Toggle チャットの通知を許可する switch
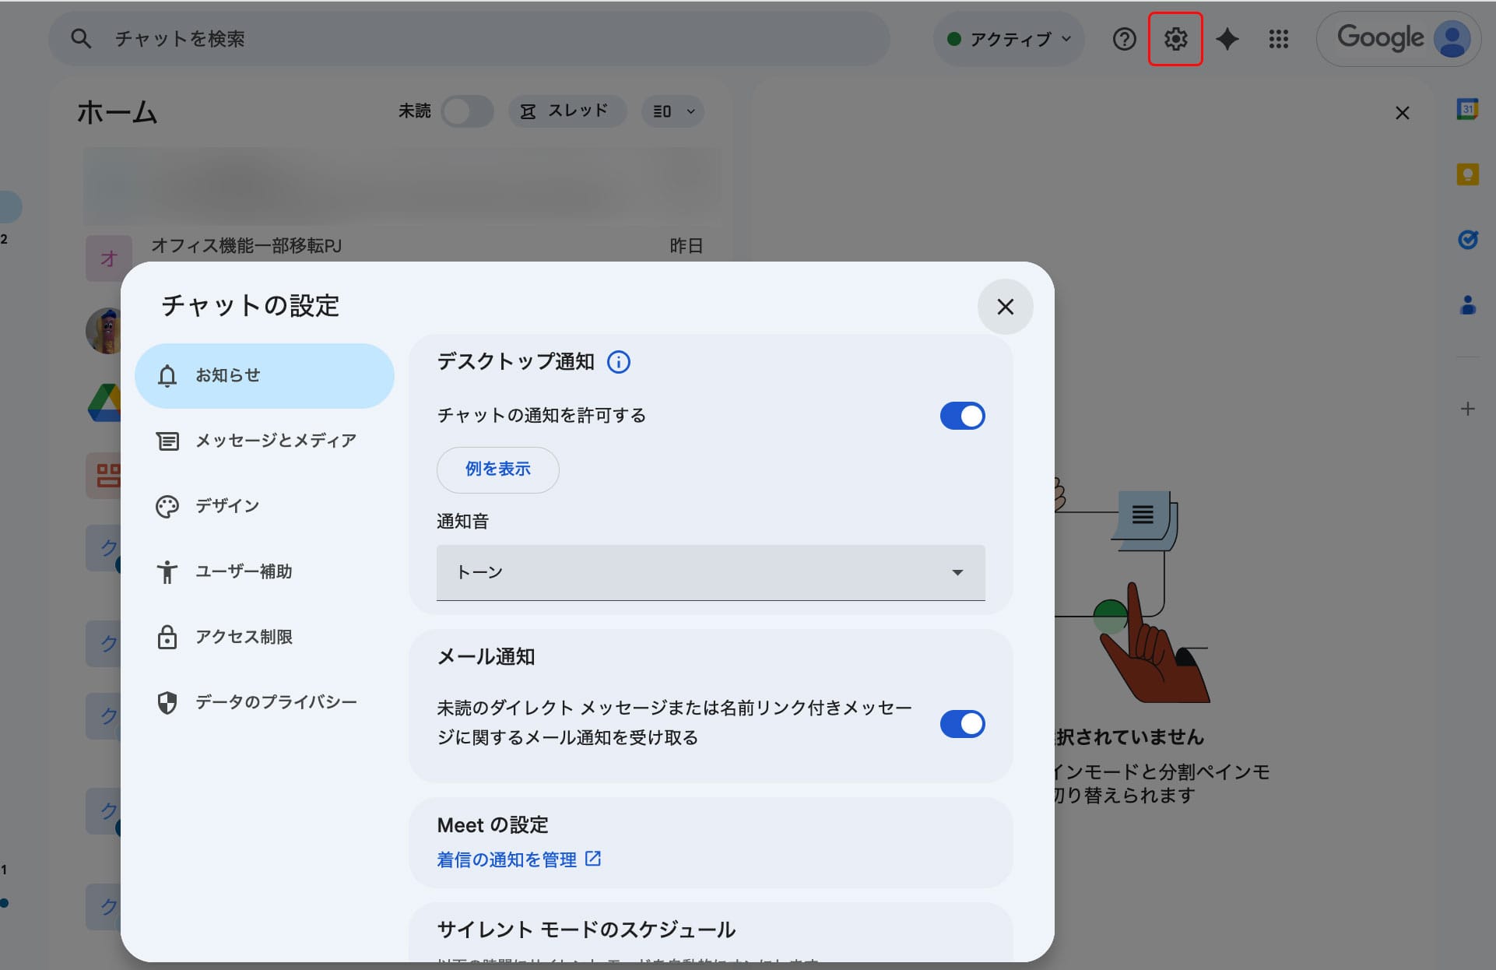The width and height of the screenshot is (1496, 970). [x=962, y=416]
